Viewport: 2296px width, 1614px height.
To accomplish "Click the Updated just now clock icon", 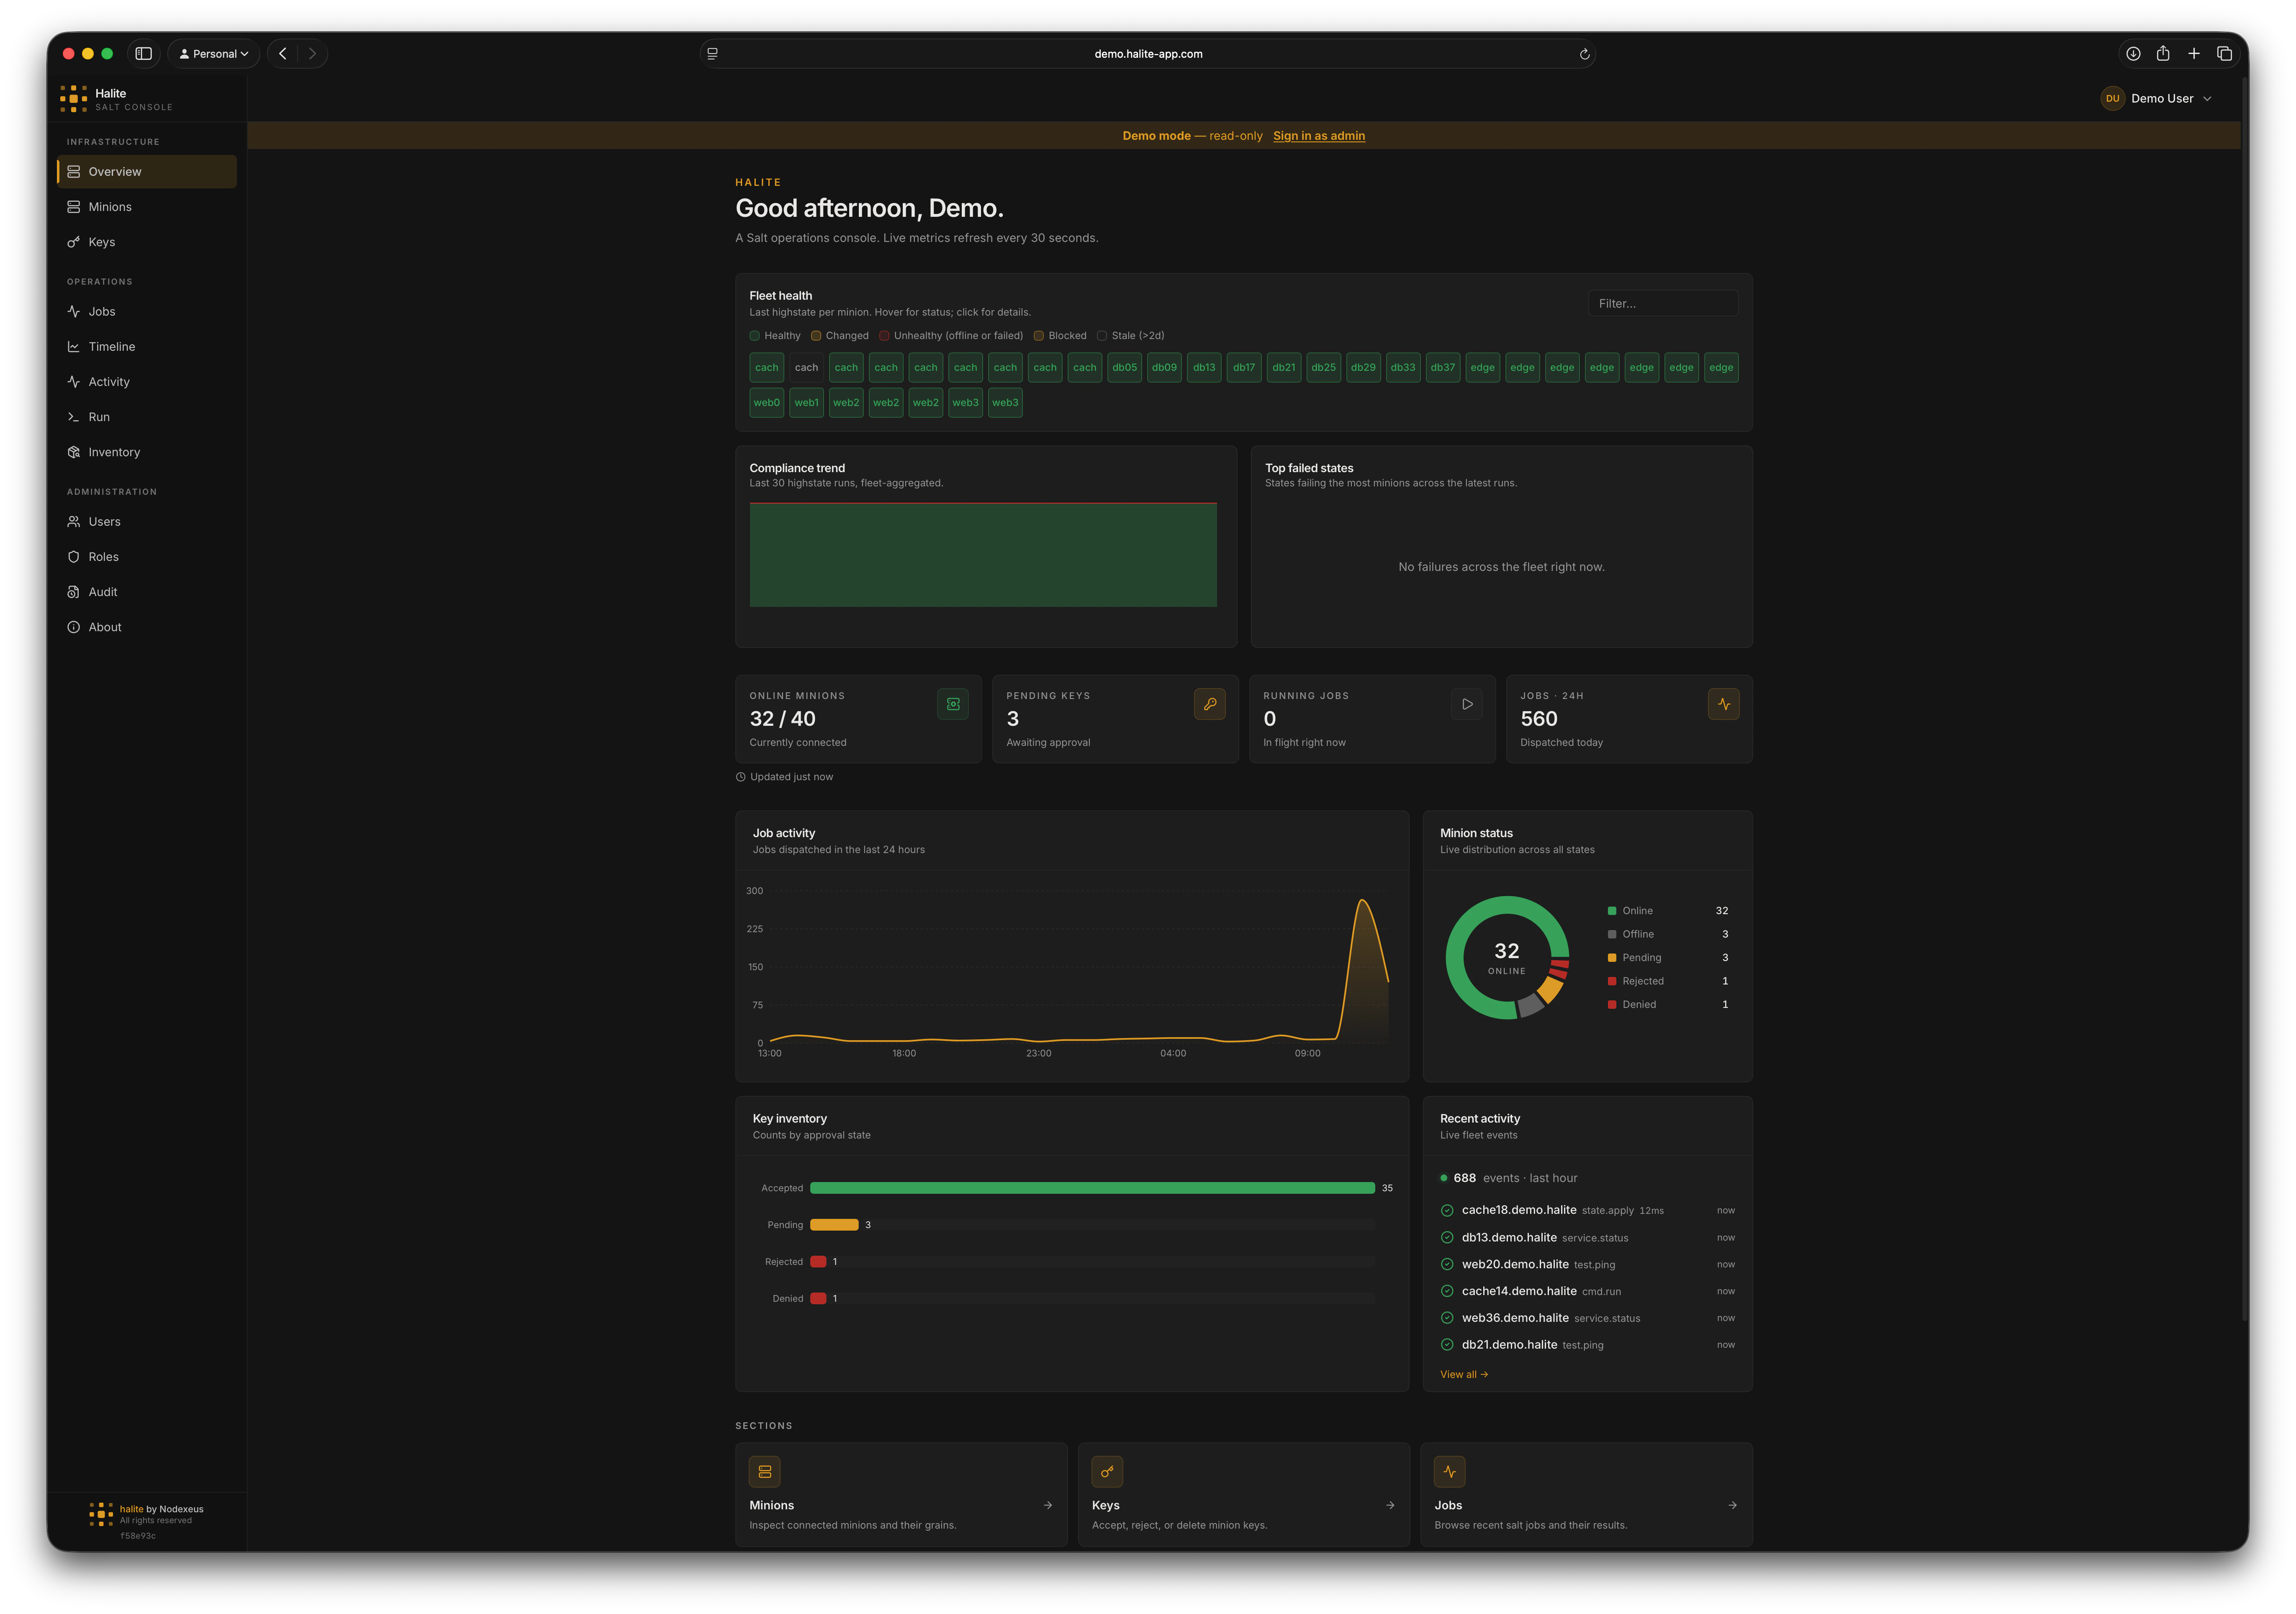I will 741,777.
